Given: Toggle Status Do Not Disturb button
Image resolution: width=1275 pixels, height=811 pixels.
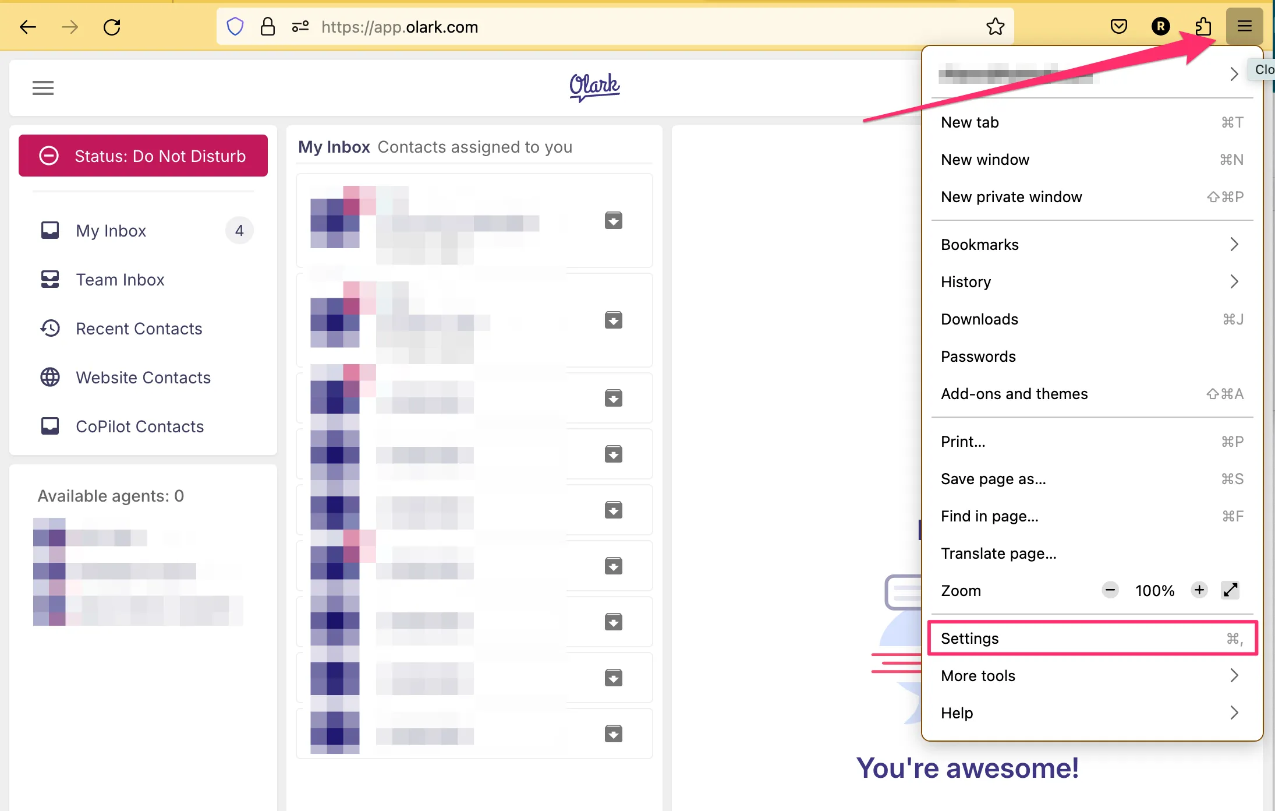Looking at the screenshot, I should [x=142, y=156].
